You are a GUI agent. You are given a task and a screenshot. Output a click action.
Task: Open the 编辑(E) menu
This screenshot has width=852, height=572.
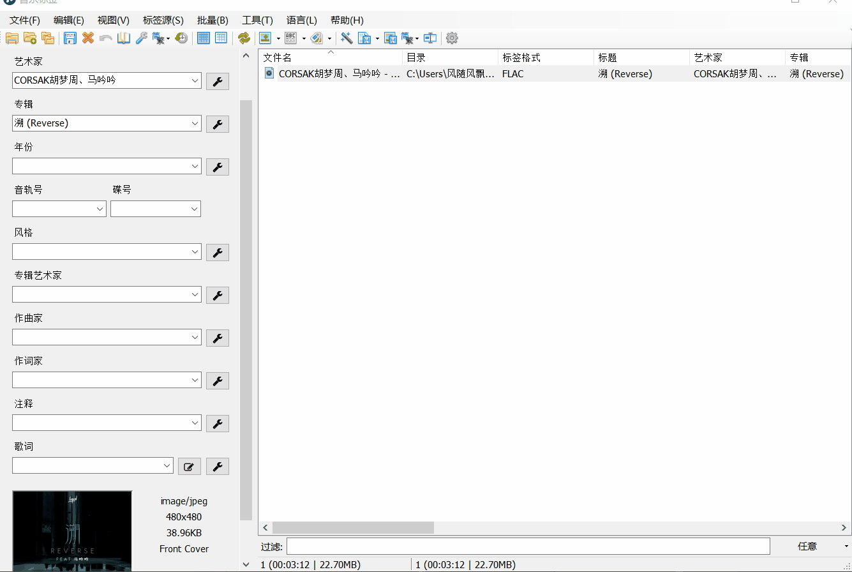click(69, 20)
